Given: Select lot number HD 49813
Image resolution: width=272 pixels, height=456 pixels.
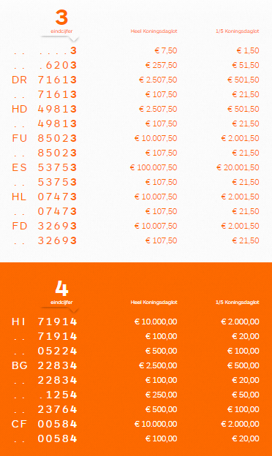Looking at the screenshot, I should [x=44, y=109].
